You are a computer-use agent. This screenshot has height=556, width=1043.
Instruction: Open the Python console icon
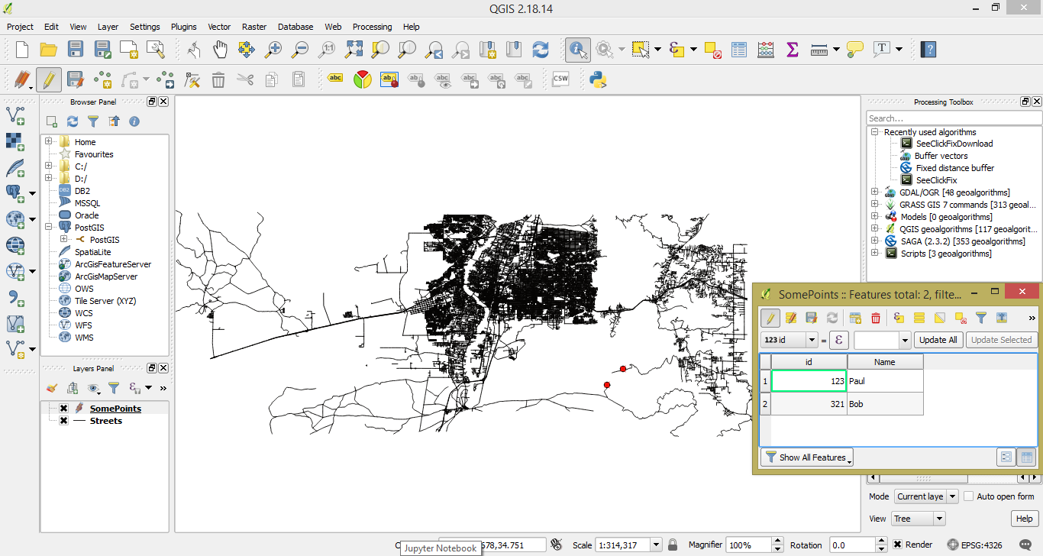598,79
